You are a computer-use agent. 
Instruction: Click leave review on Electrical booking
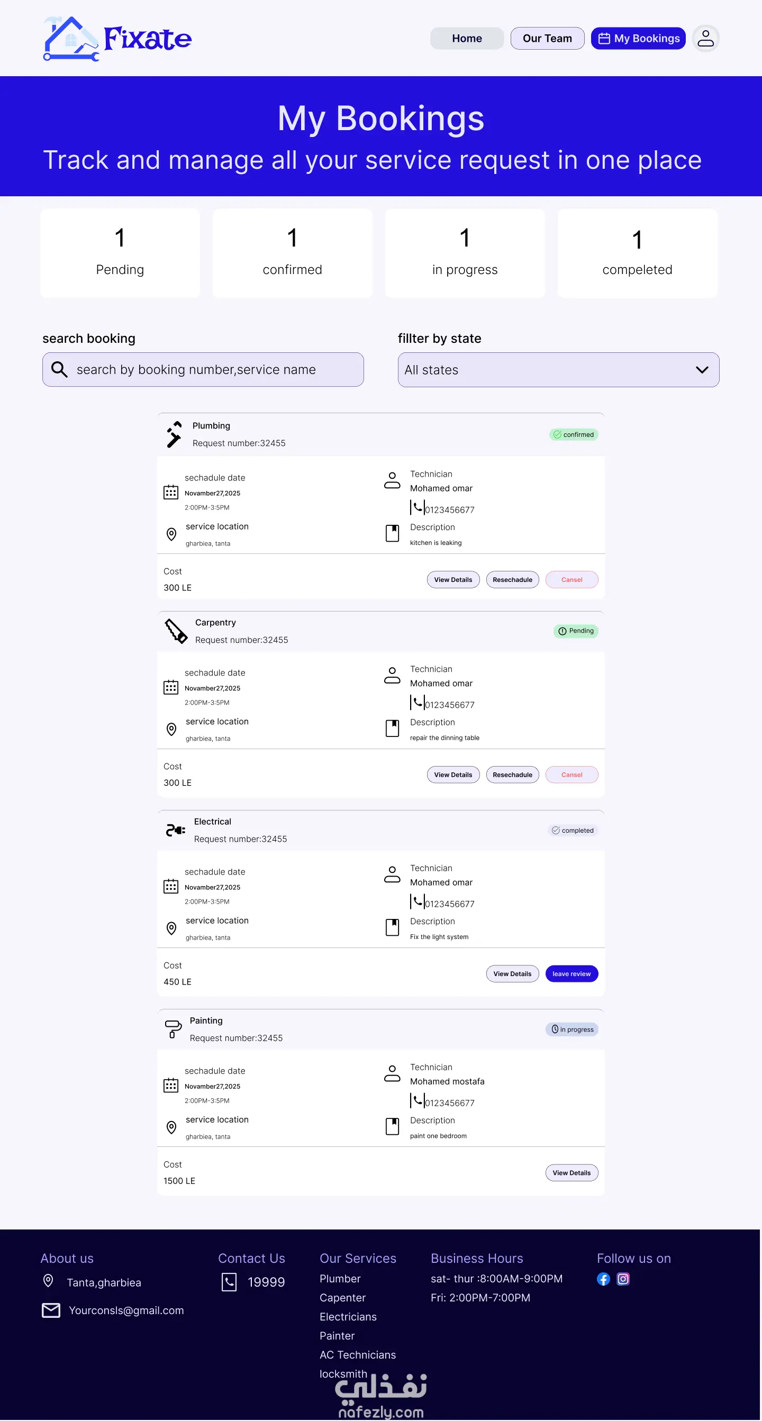571,973
